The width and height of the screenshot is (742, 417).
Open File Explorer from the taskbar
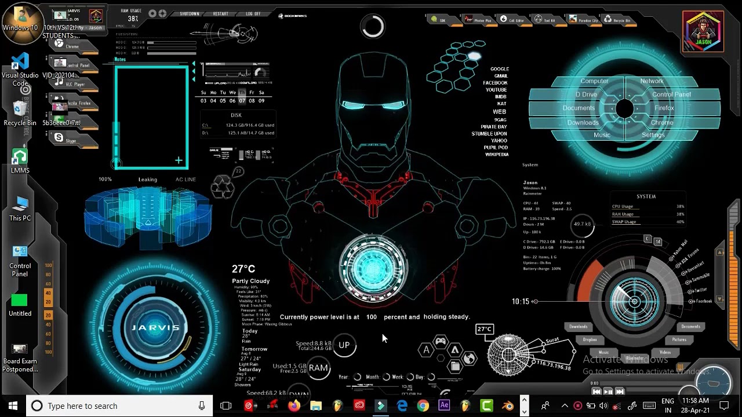coord(316,405)
